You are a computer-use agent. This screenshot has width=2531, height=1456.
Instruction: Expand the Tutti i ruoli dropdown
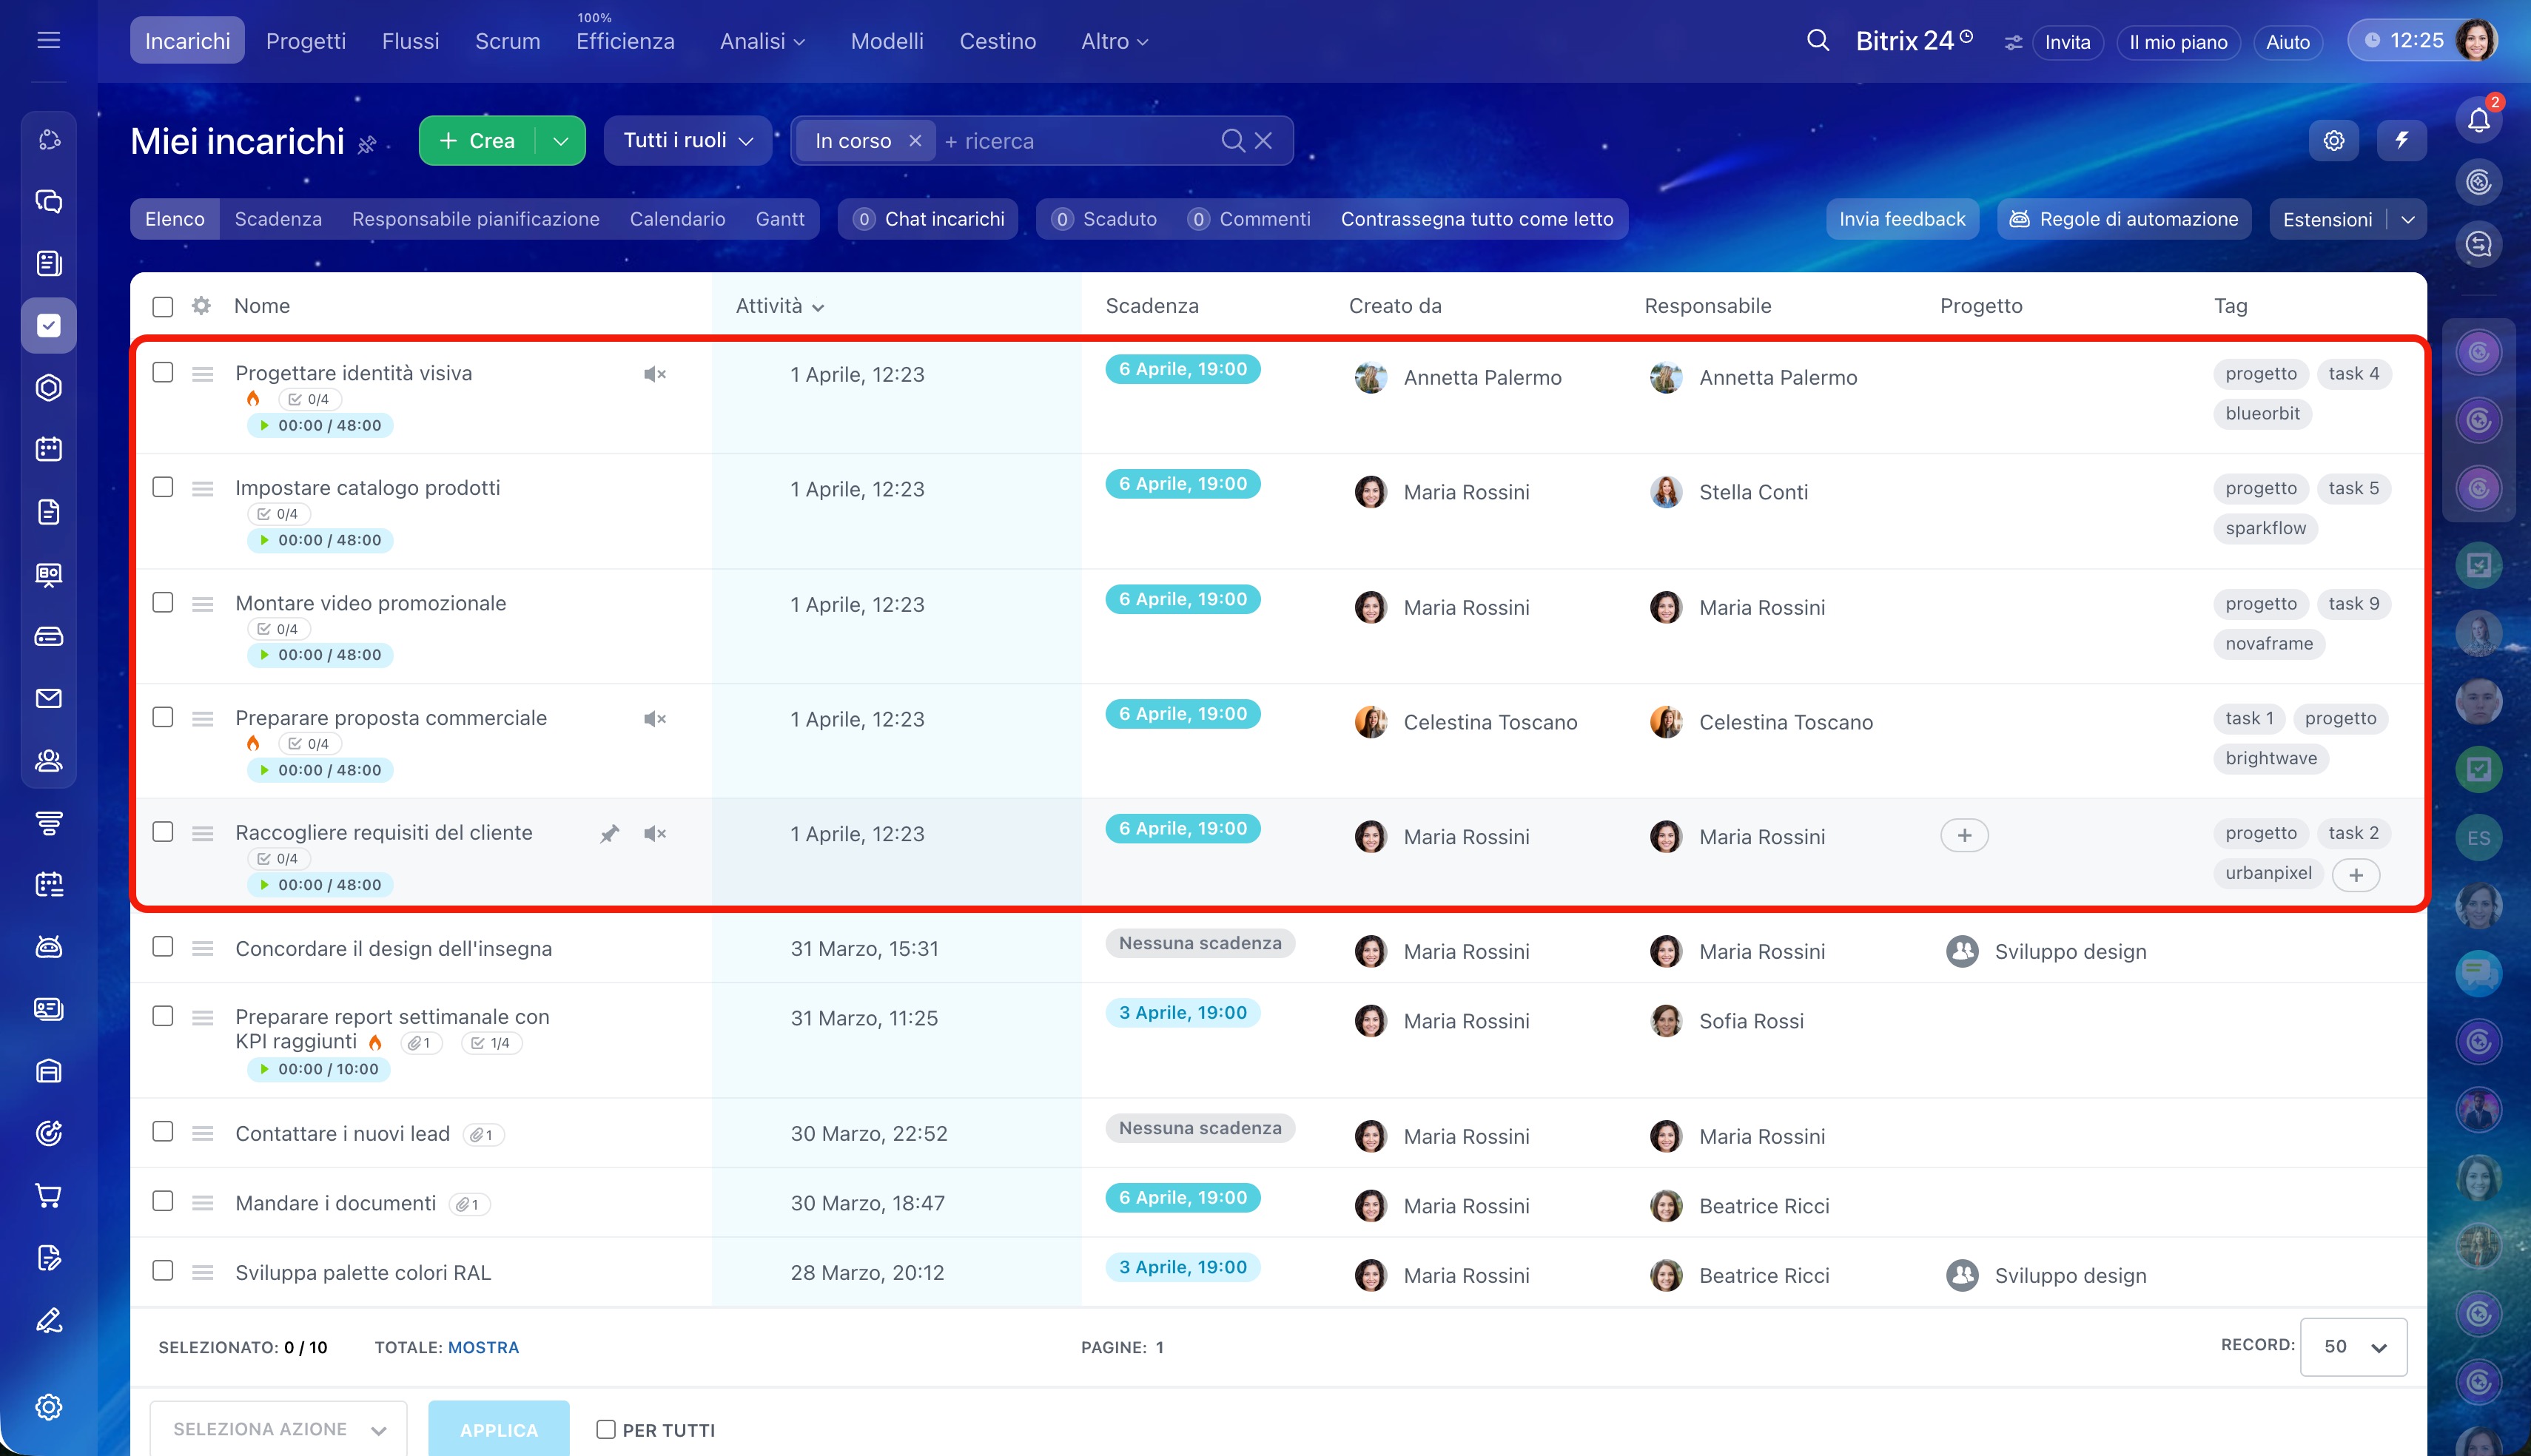click(x=687, y=141)
